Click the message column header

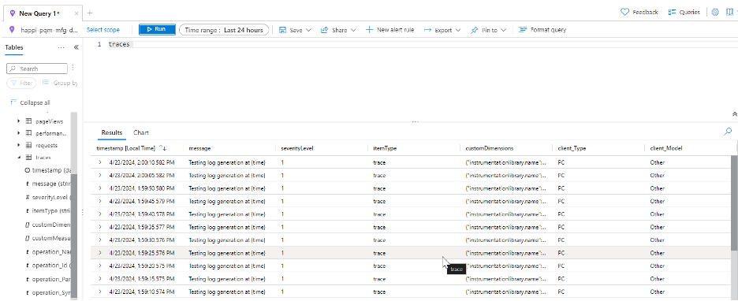pos(200,148)
